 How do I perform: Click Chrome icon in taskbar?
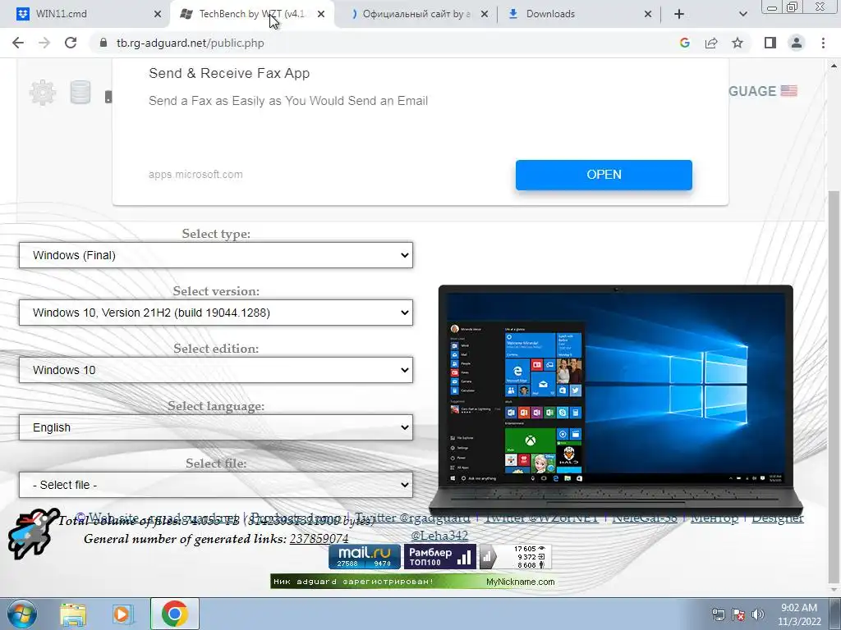click(x=174, y=614)
